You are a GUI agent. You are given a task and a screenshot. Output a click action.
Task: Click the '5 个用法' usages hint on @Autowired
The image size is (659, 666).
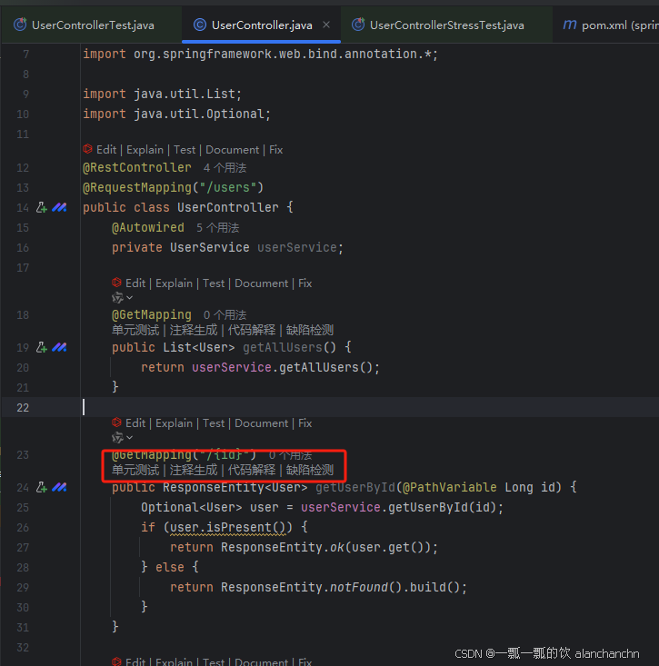217,228
